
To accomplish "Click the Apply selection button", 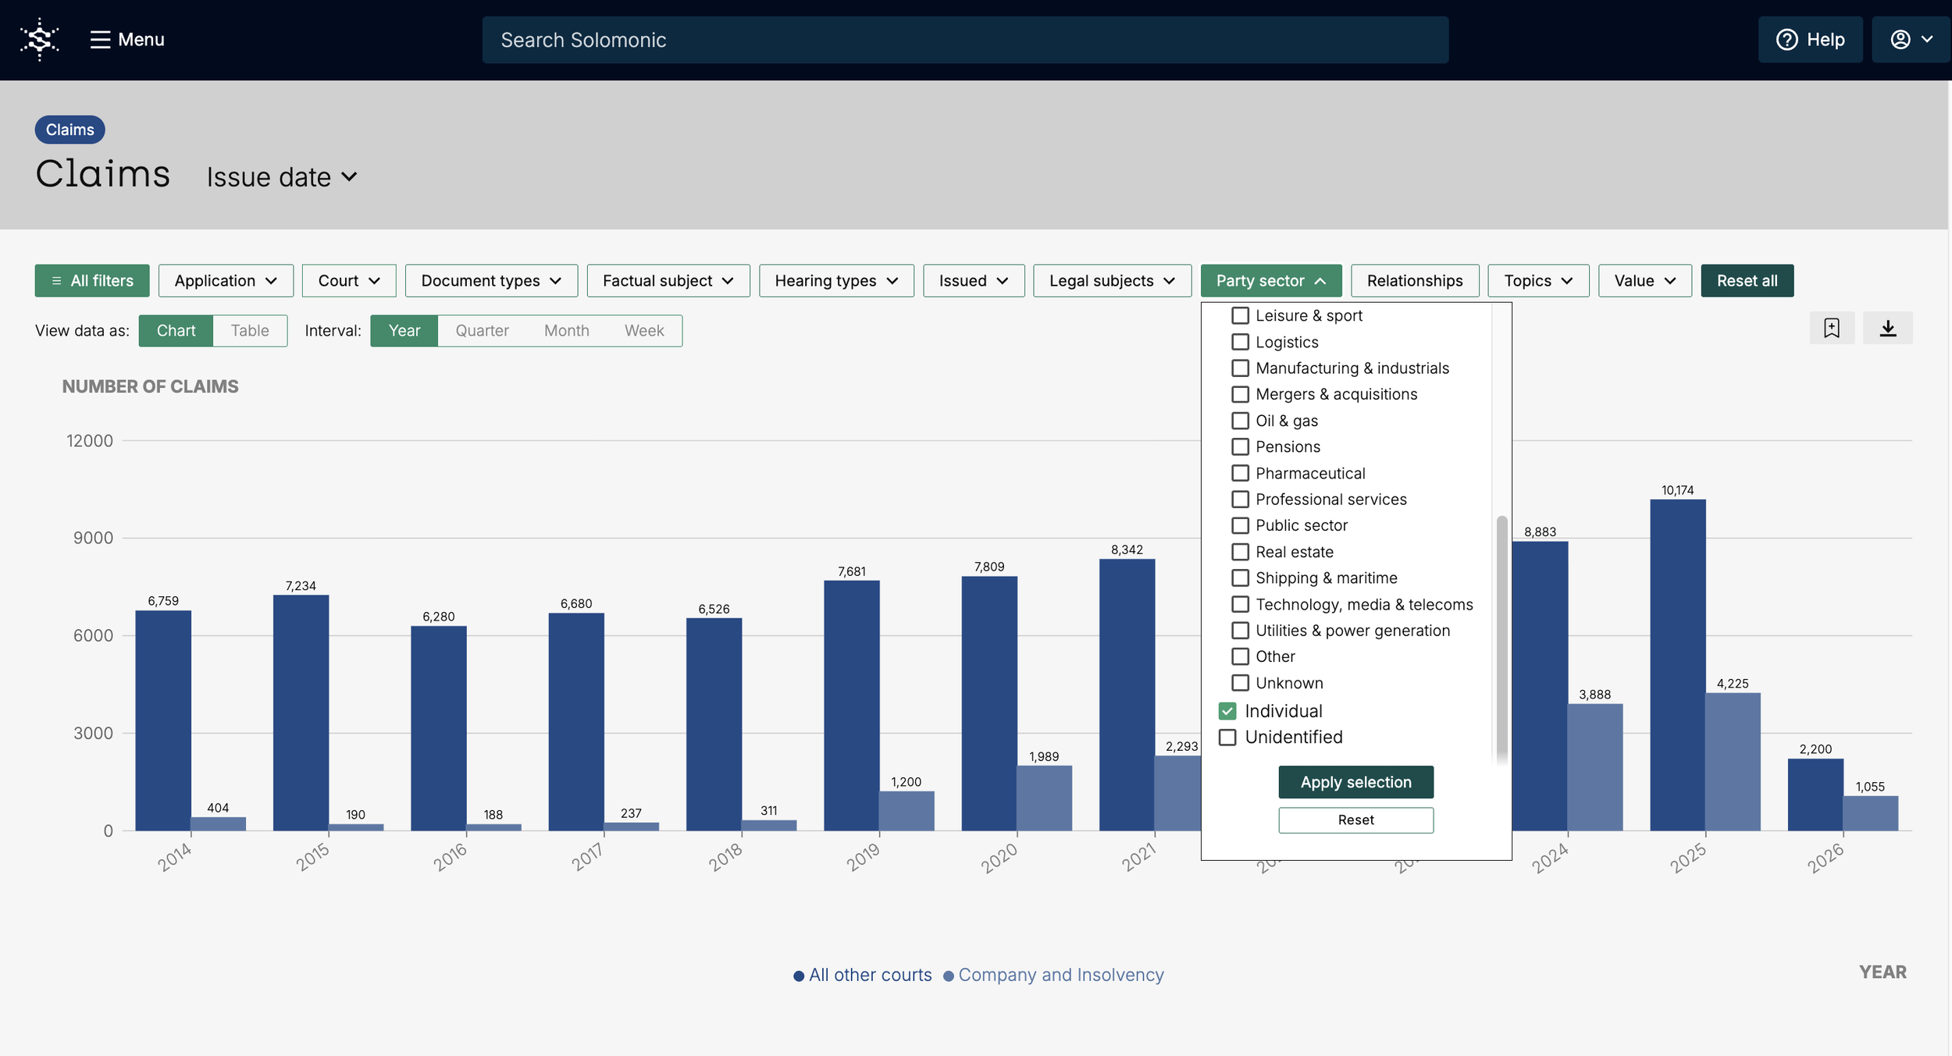I will 1355,782.
